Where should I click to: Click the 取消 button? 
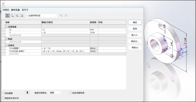click(x=135, y=29)
